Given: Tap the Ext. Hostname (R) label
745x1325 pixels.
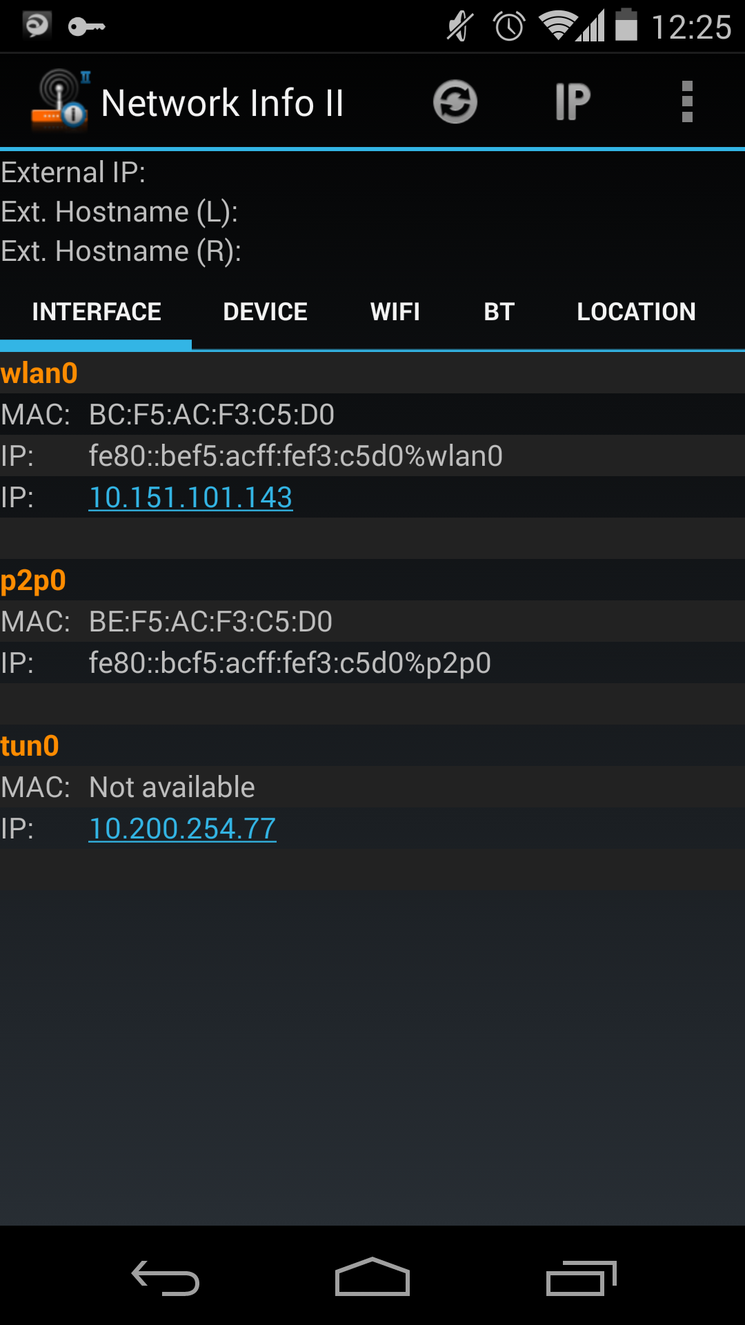Looking at the screenshot, I should click(x=121, y=251).
